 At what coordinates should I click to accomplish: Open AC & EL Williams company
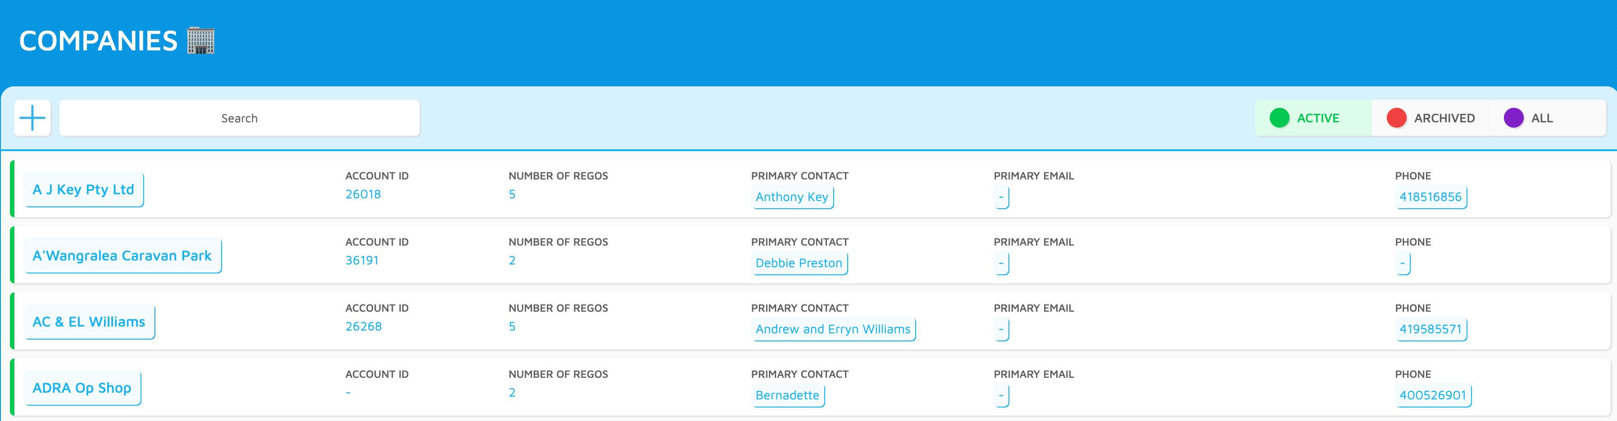(89, 322)
